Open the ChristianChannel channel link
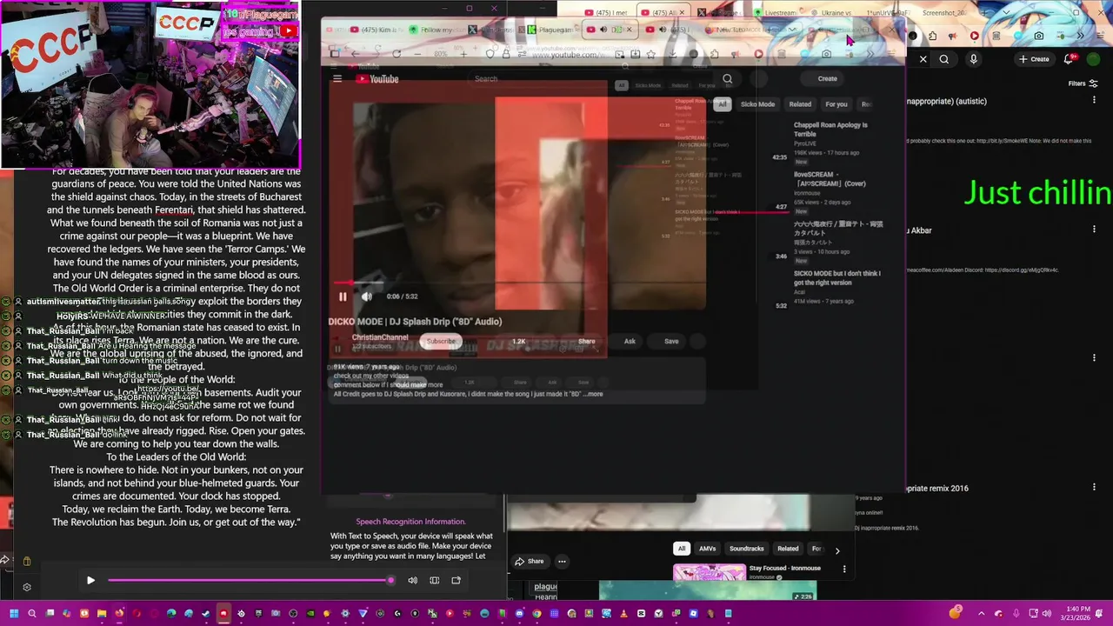Image resolution: width=1113 pixels, height=626 pixels. click(x=380, y=337)
